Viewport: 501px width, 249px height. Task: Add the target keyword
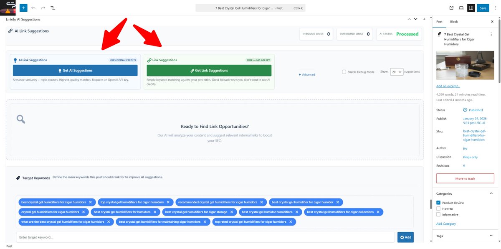pyautogui.click(x=405, y=237)
